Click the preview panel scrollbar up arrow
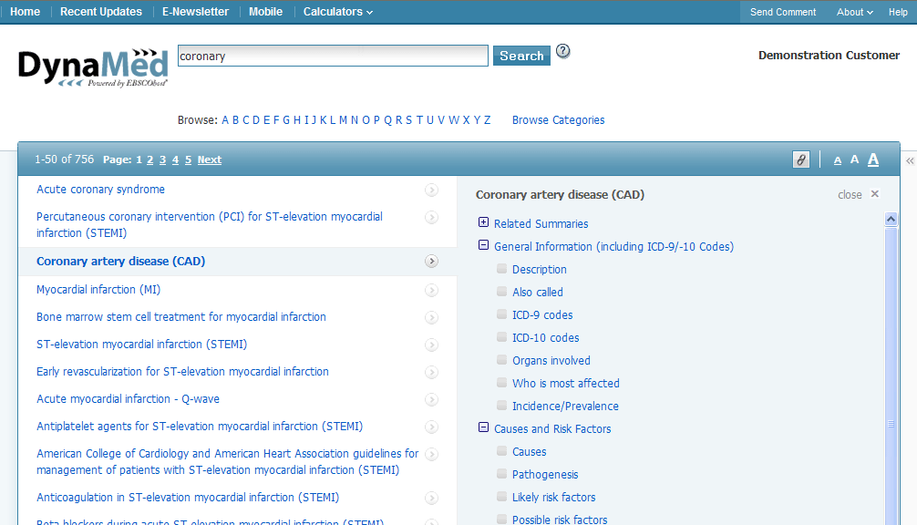 point(891,220)
